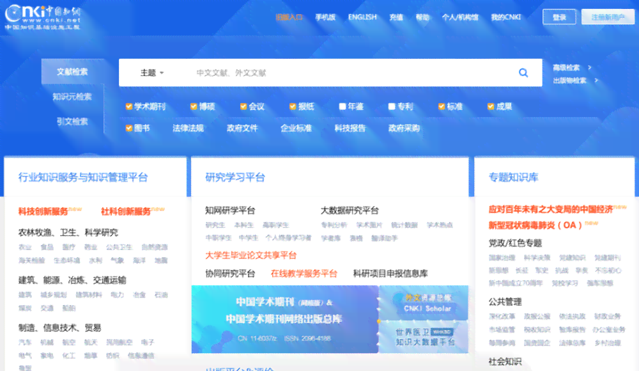Uncheck the 博硕 checkbox
This screenshot has height=371, width=639.
coord(194,107)
